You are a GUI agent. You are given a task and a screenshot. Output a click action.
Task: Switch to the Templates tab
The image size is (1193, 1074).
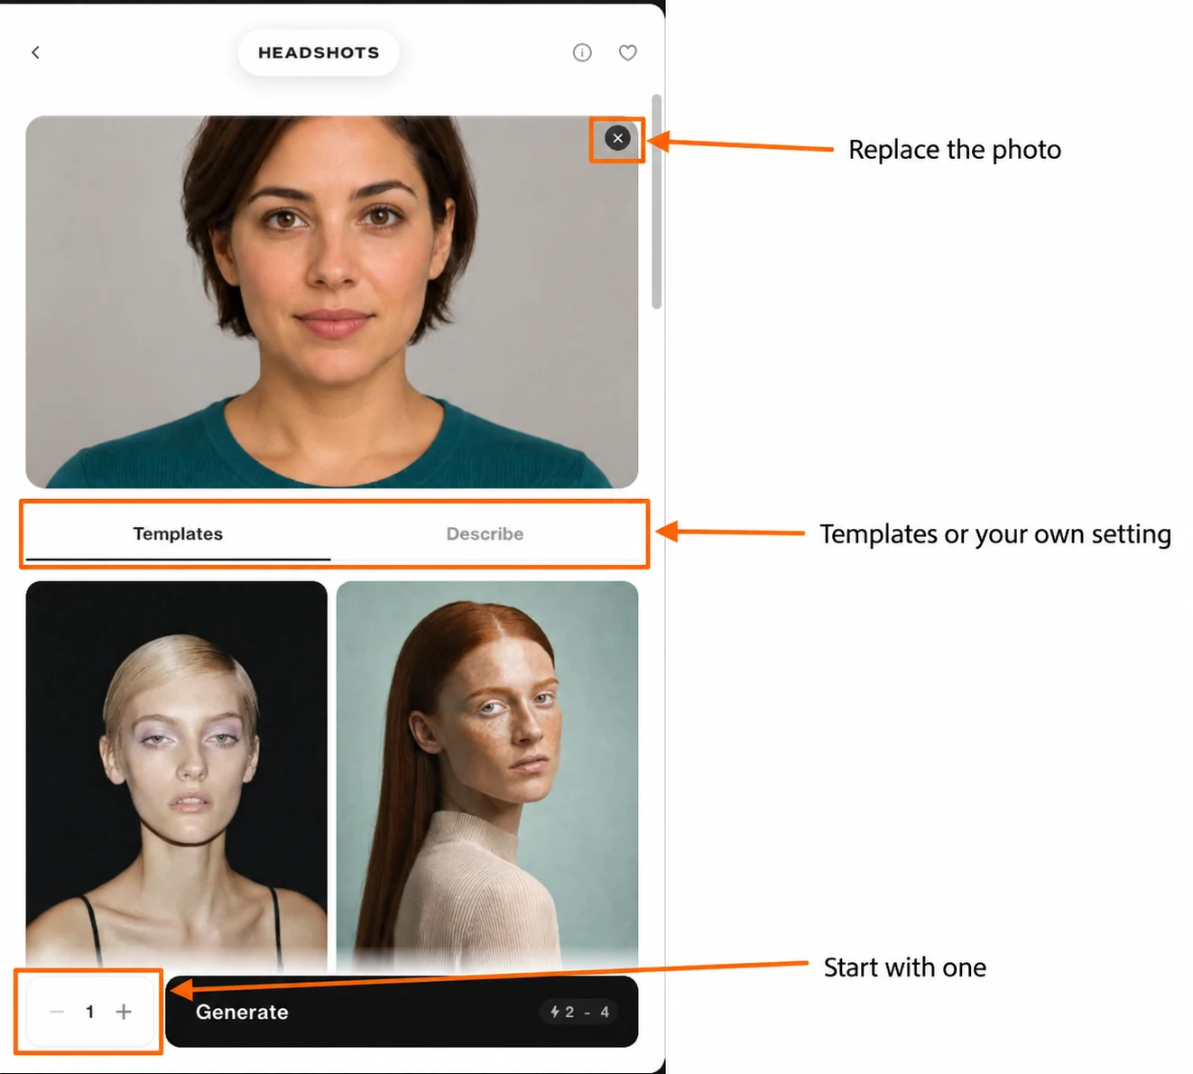pos(178,534)
